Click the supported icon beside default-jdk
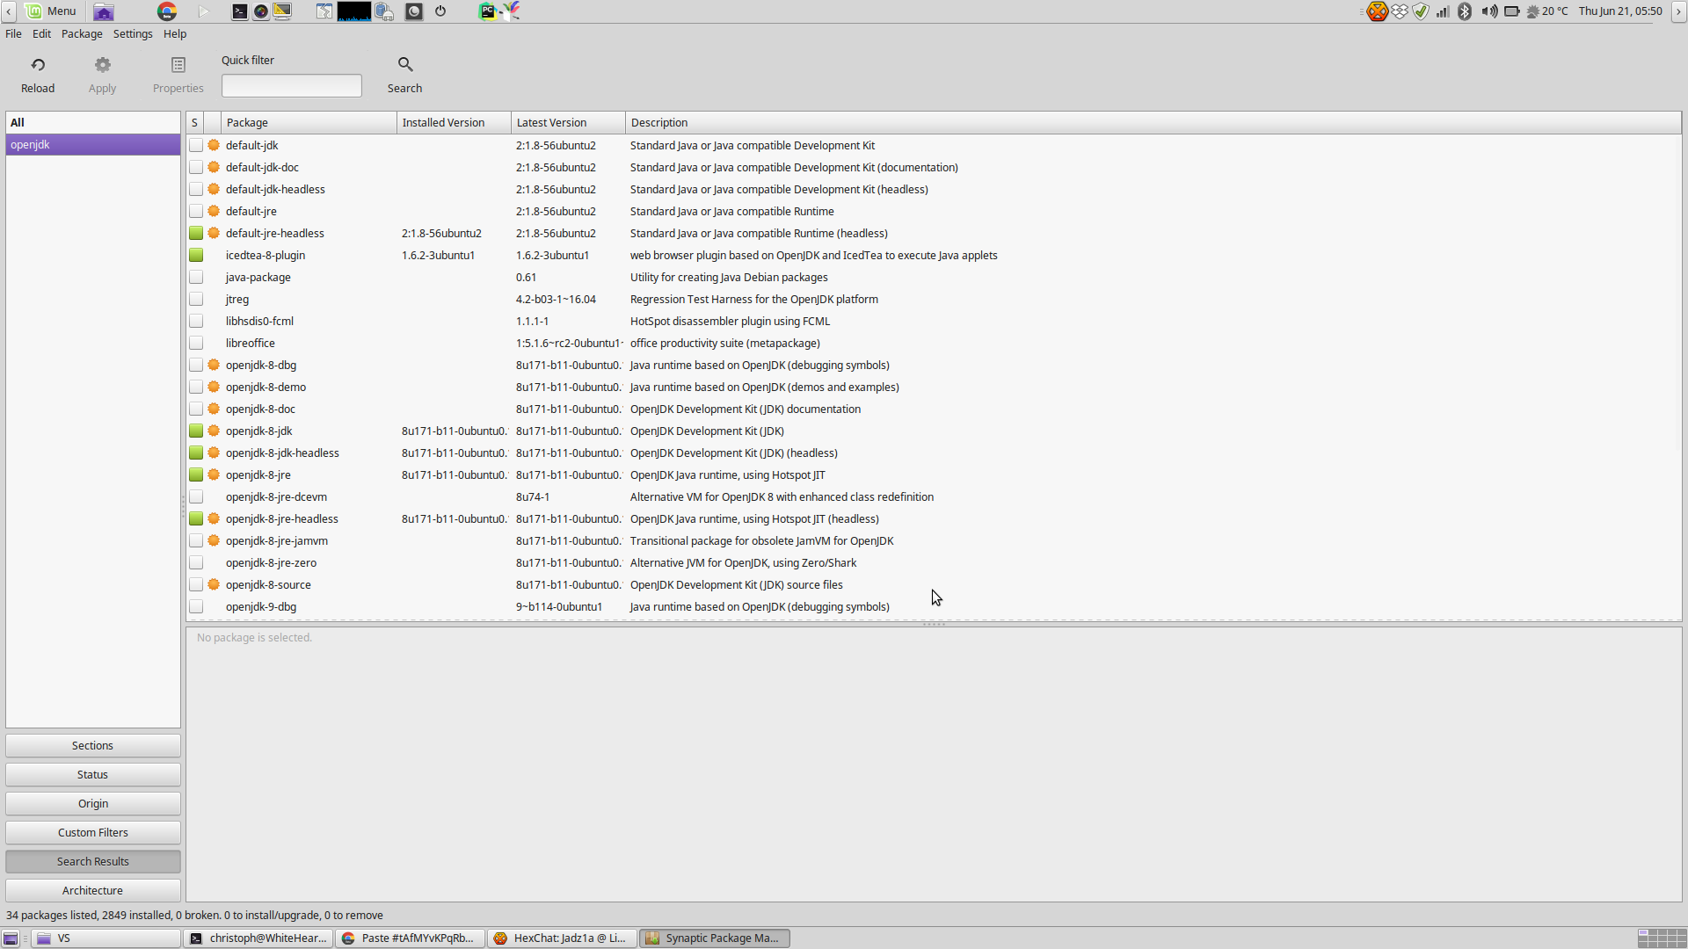This screenshot has width=1688, height=949. (x=214, y=145)
